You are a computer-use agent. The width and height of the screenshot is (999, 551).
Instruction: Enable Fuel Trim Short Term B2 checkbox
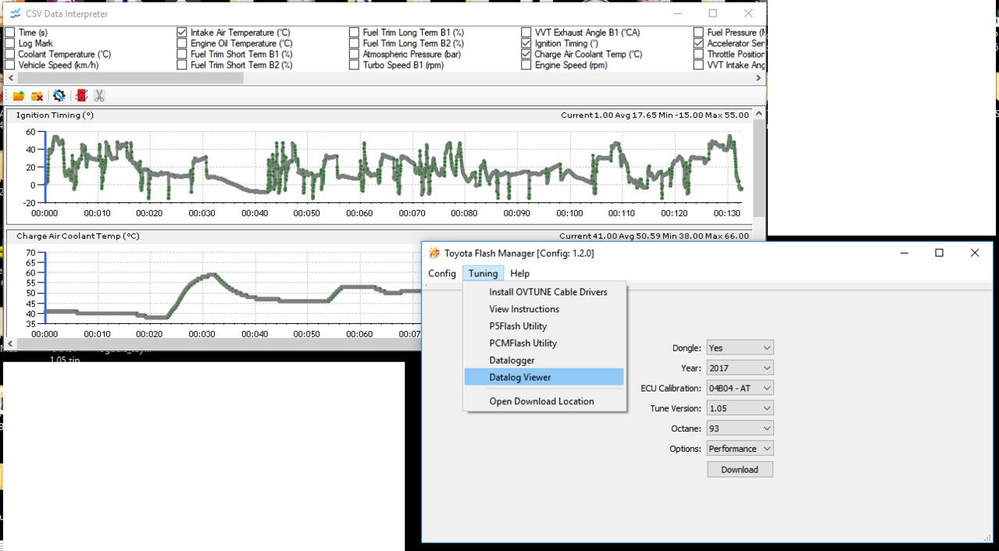tap(182, 66)
